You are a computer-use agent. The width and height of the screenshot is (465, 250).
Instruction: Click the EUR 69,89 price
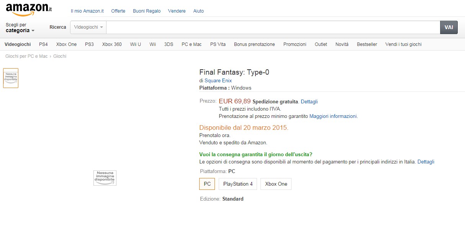click(235, 101)
